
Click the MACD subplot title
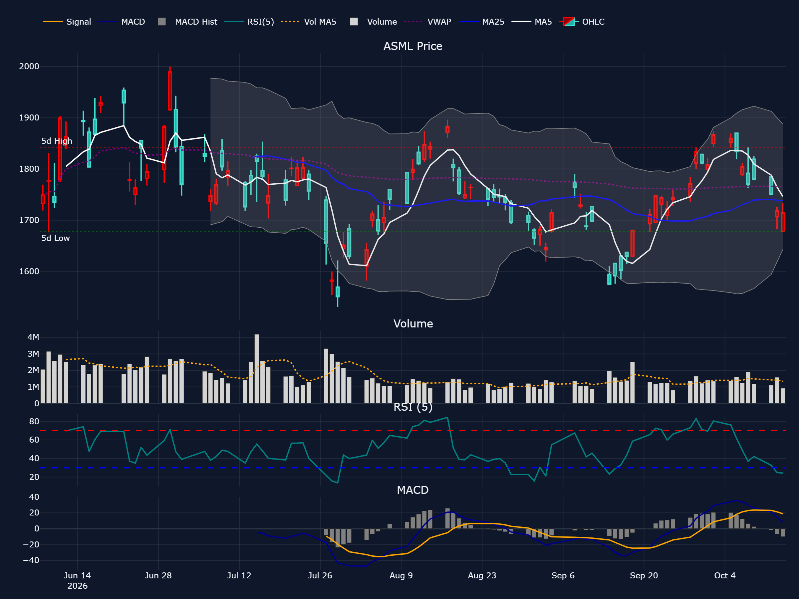pyautogui.click(x=412, y=490)
